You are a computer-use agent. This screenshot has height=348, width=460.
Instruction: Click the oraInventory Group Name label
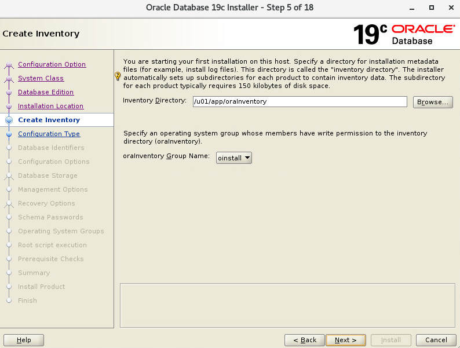coord(166,156)
